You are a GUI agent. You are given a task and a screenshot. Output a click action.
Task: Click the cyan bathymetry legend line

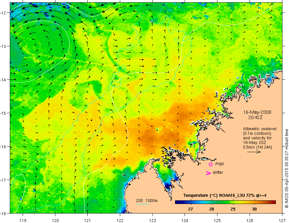143,204
